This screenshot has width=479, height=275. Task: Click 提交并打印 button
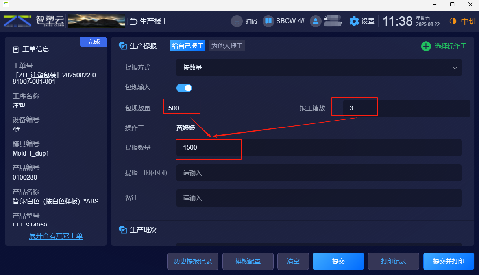449,261
